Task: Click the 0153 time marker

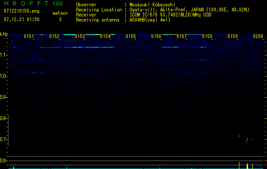Action: [x=80, y=36]
